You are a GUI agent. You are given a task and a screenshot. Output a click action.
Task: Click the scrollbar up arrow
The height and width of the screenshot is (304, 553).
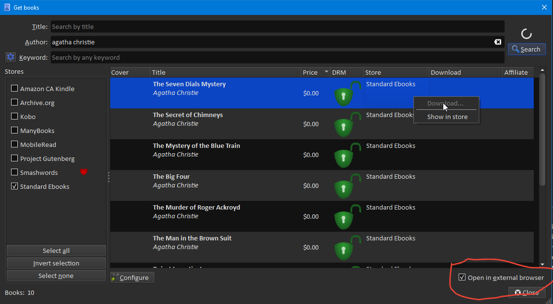click(542, 70)
